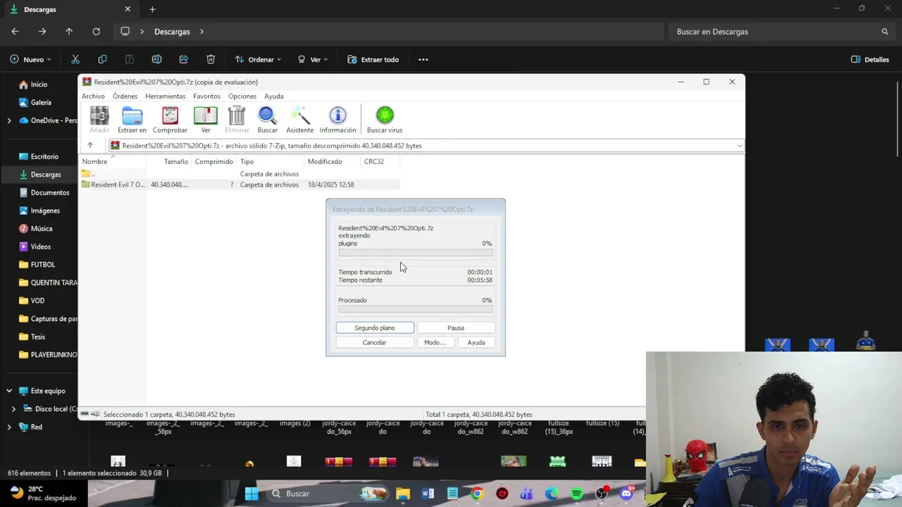
Task: Open Word from the taskbar
Action: [x=428, y=494]
